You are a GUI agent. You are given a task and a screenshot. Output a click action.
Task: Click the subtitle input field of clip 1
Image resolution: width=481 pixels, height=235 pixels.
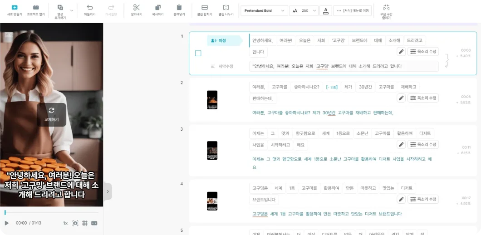pos(344,66)
